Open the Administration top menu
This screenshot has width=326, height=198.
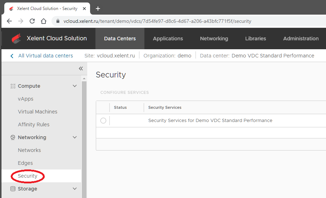tap(301, 39)
